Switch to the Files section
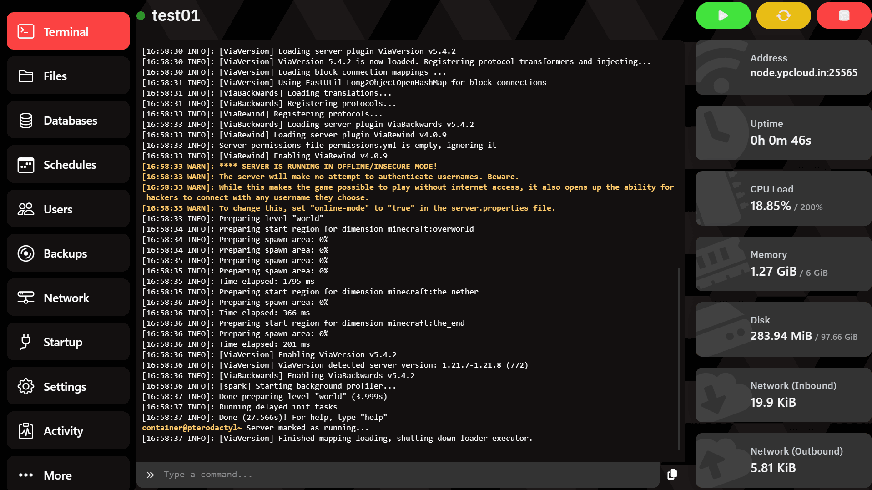 coord(68,76)
